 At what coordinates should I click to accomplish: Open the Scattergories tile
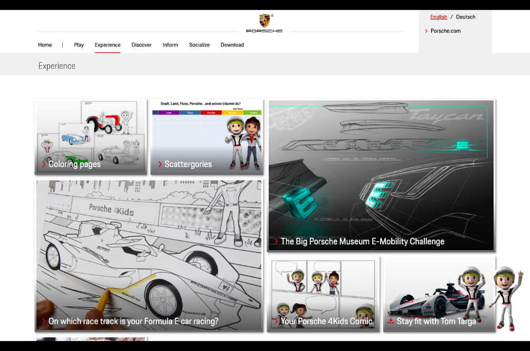point(207,137)
